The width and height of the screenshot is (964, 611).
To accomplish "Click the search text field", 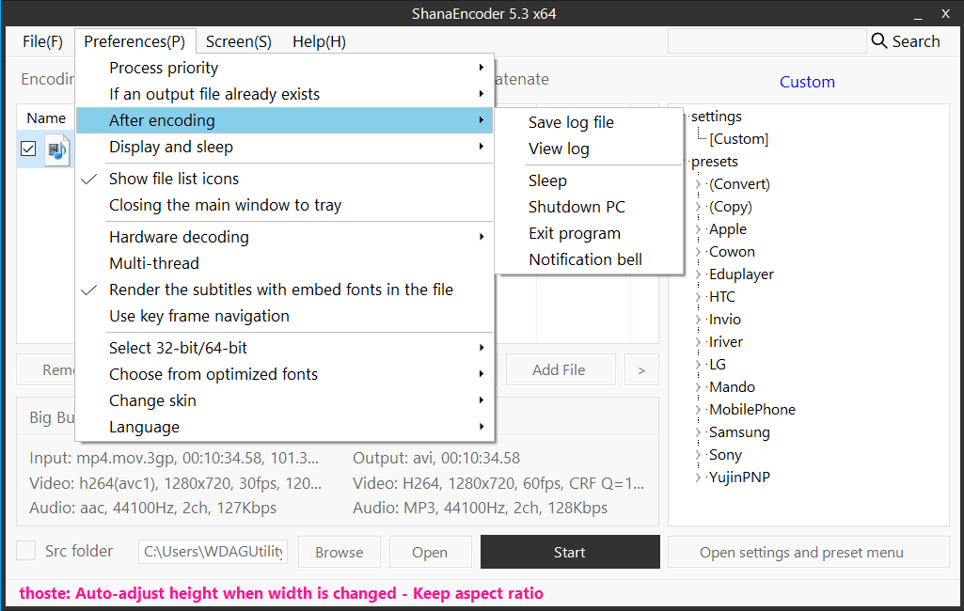I will coord(766,41).
